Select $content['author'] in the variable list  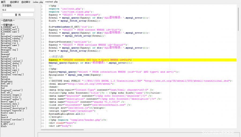click(x=11, y=99)
